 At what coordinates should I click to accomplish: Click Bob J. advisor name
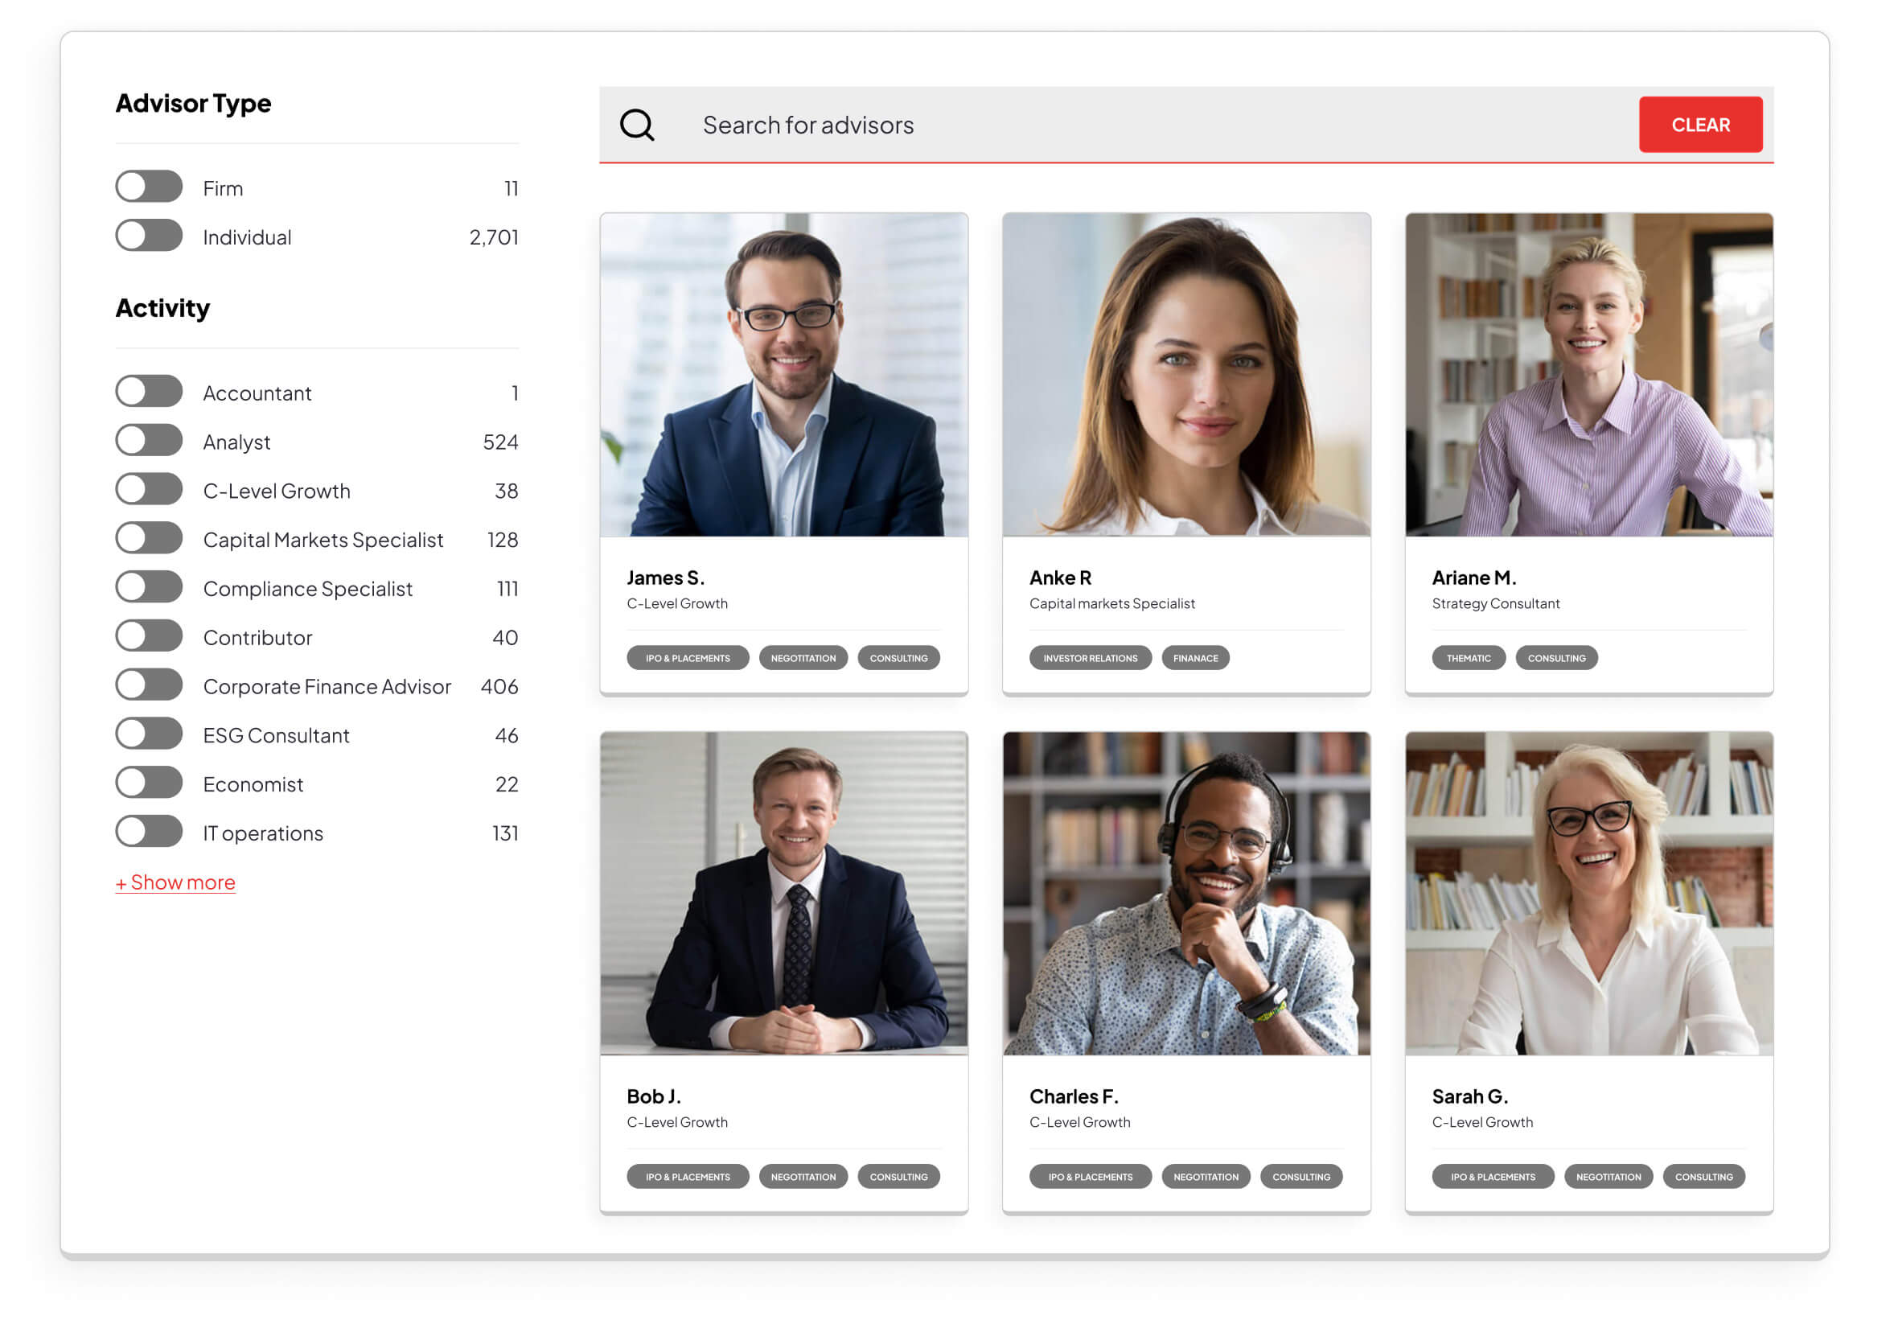pyautogui.click(x=653, y=1096)
